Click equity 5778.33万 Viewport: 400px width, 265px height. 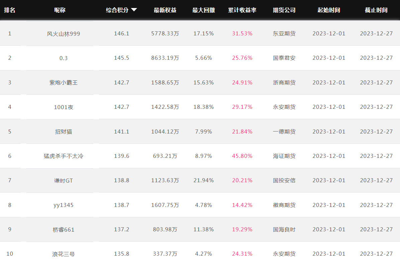(165, 34)
